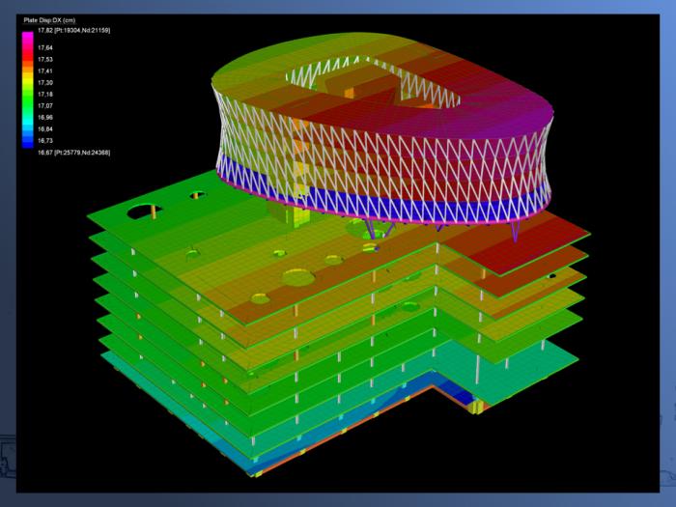Pick the red band in the color scale
The image size is (676, 507).
[28, 54]
